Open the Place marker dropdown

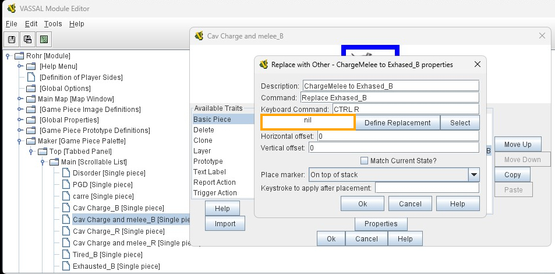click(x=474, y=174)
